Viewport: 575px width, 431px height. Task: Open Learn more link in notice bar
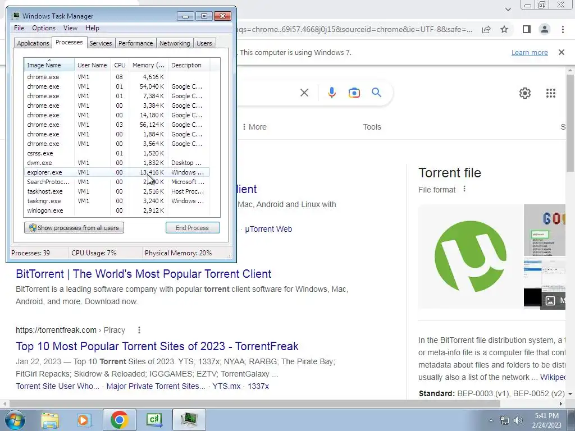[x=530, y=52]
